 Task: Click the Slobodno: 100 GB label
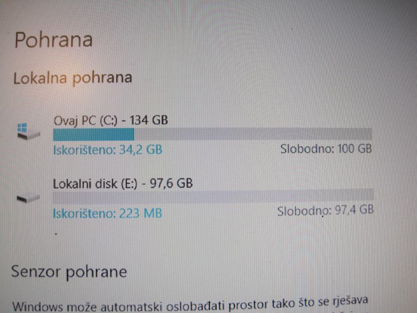tap(326, 149)
